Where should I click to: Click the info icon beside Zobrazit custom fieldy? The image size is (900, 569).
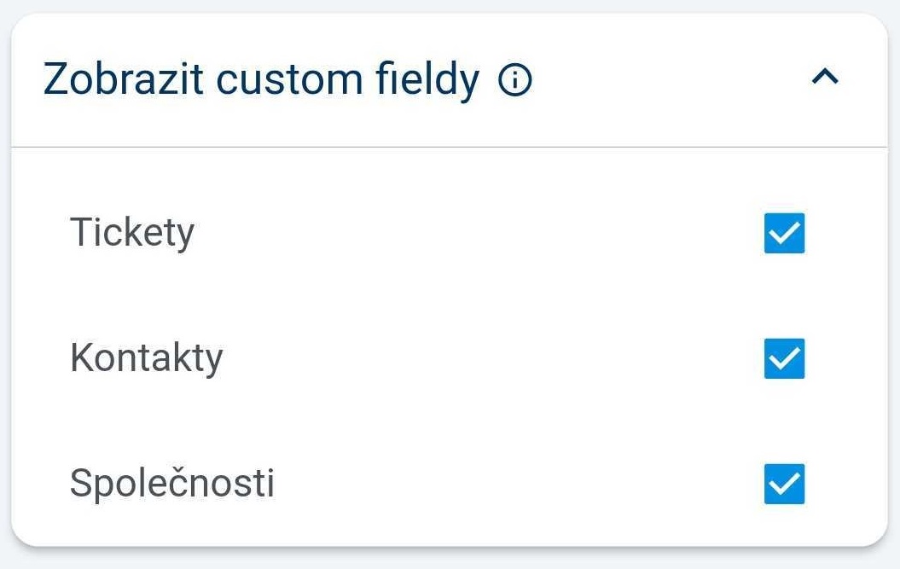pos(515,81)
